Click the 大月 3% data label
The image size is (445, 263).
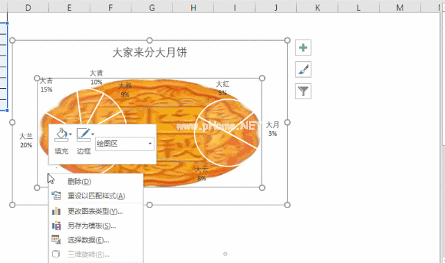pos(273,129)
